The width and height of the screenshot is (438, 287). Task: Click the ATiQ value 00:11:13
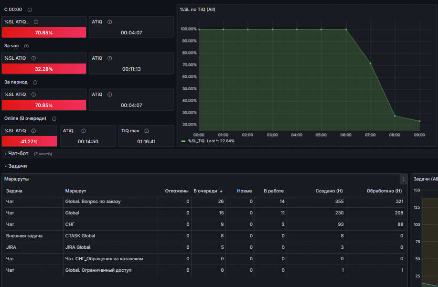(131, 69)
